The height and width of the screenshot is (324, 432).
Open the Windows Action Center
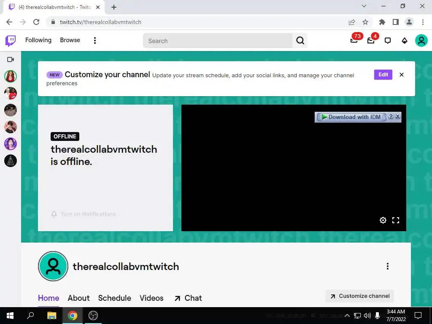(418, 316)
